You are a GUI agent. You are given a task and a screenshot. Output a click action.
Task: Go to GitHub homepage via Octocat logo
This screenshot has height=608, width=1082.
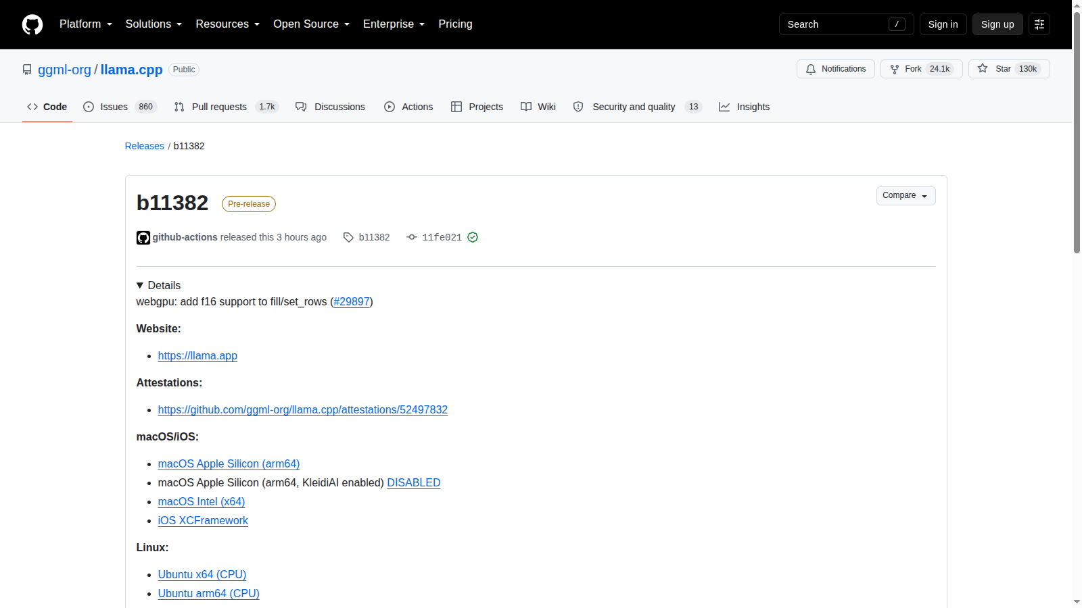32,24
